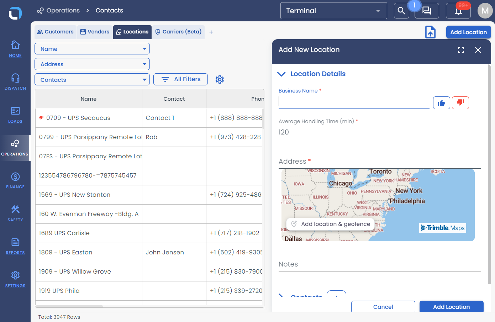The height and width of the screenshot is (322, 495).
Task: Click the app logo
Action: click(x=15, y=13)
